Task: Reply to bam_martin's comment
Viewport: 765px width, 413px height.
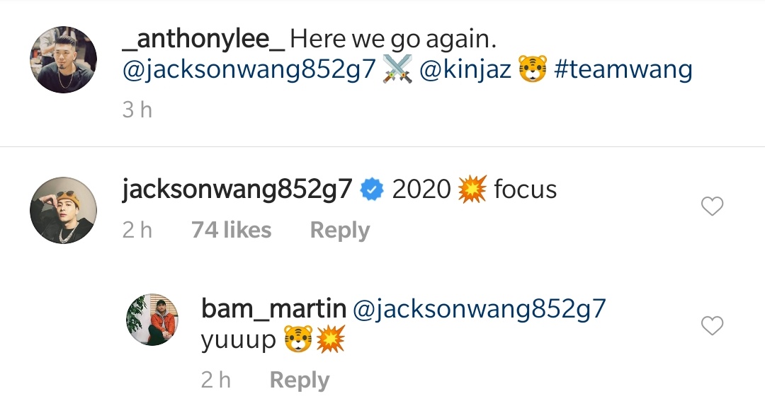Action: [x=300, y=380]
